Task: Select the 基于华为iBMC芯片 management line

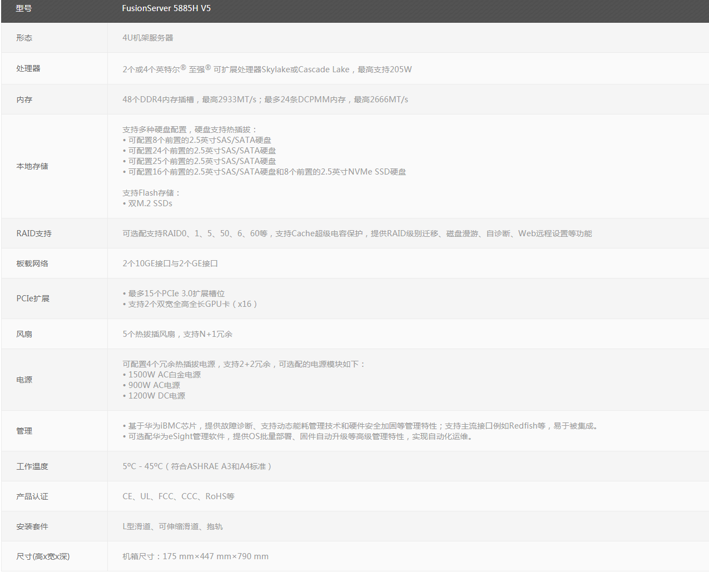Action: (361, 426)
